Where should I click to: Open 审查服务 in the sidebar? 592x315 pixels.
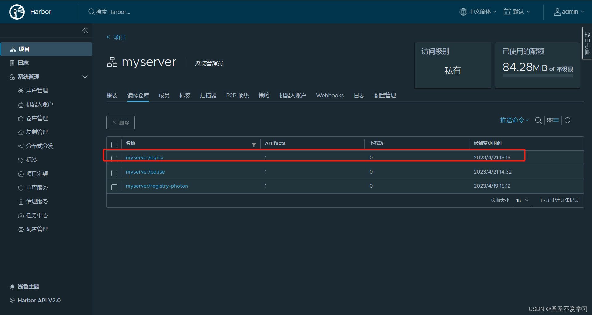37,188
